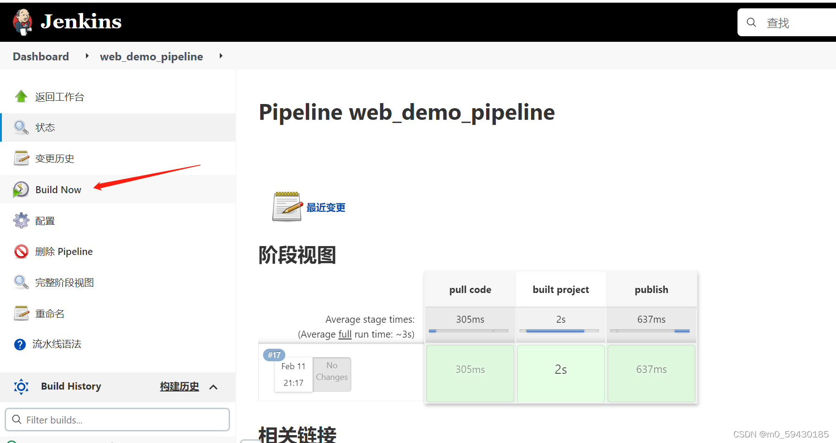Click the green up-arrow icon beside 返回工作台

pos(21,97)
